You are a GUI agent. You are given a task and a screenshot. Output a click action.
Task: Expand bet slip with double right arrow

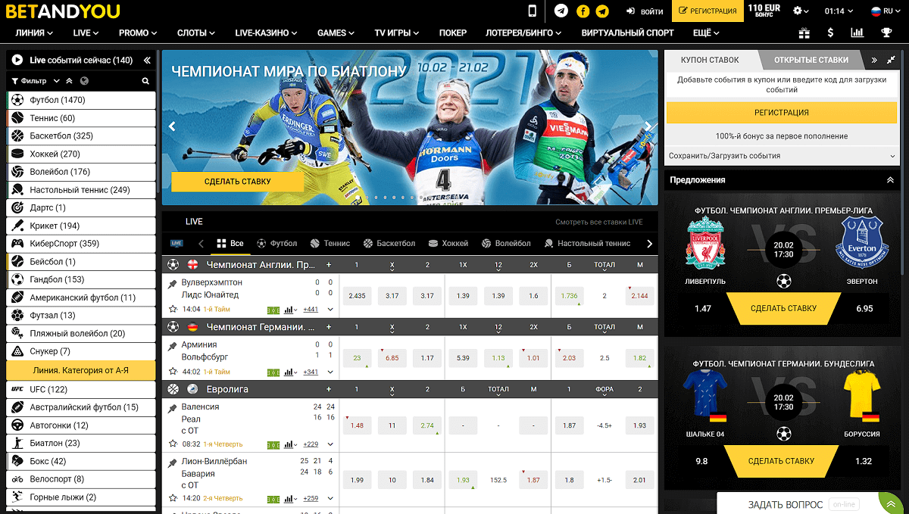coord(874,60)
